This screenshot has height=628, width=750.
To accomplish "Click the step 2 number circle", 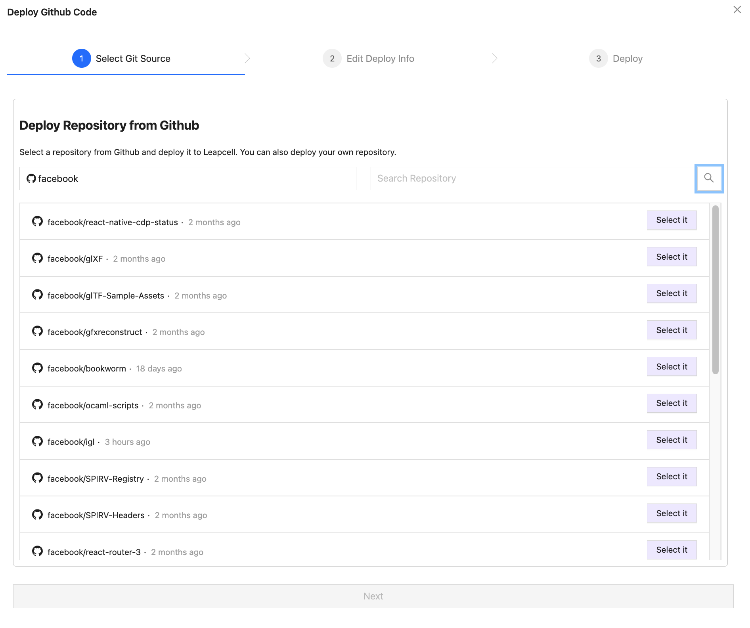I will (x=332, y=59).
